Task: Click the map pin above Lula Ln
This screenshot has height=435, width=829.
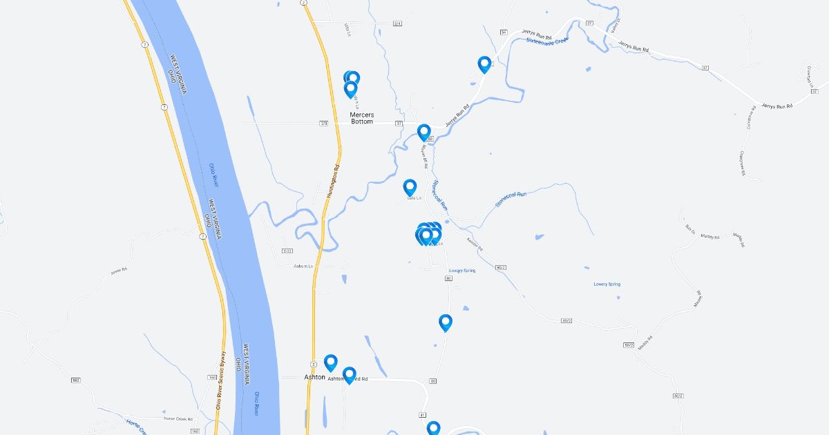Action: (x=410, y=188)
